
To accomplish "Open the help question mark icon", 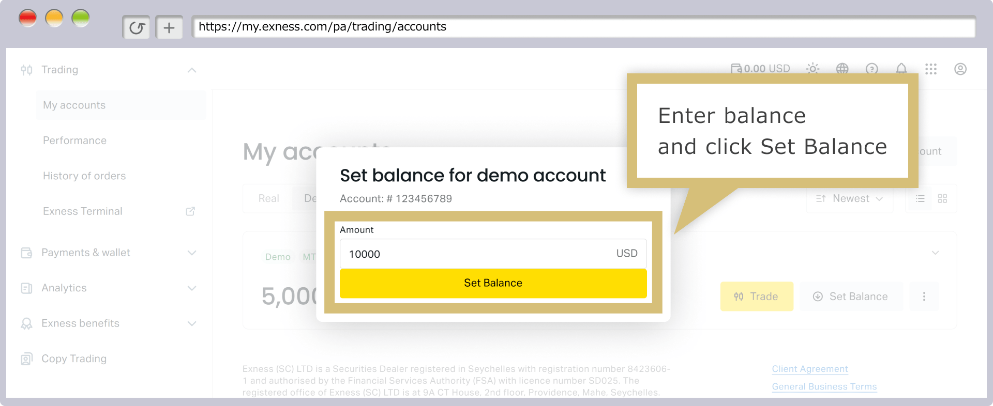I will point(872,69).
